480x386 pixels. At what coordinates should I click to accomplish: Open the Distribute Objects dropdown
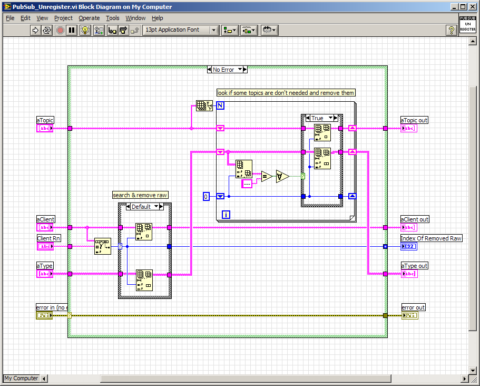coord(249,30)
